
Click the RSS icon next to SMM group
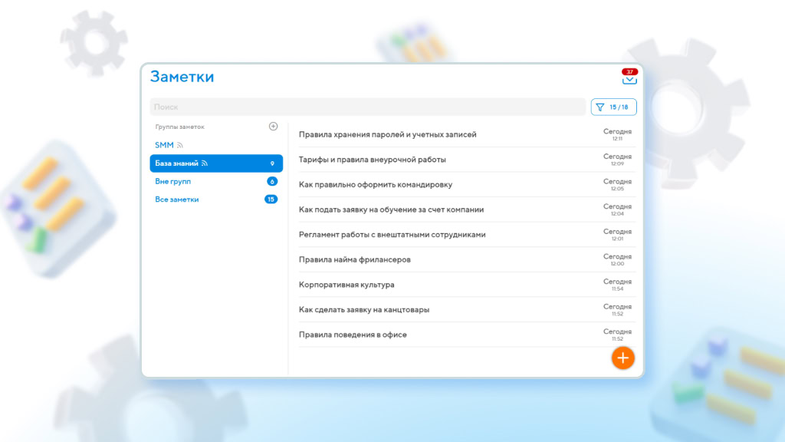(182, 143)
